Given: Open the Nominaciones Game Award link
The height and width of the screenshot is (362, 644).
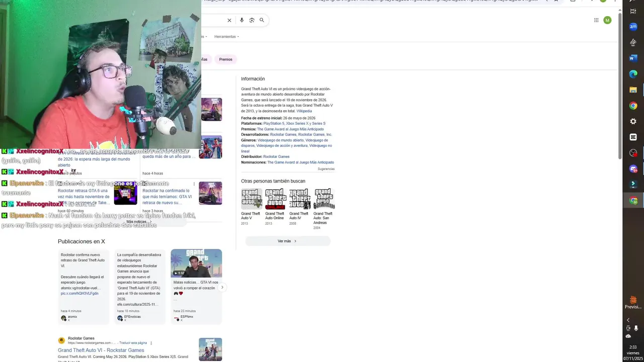Looking at the screenshot, I should [300, 162].
